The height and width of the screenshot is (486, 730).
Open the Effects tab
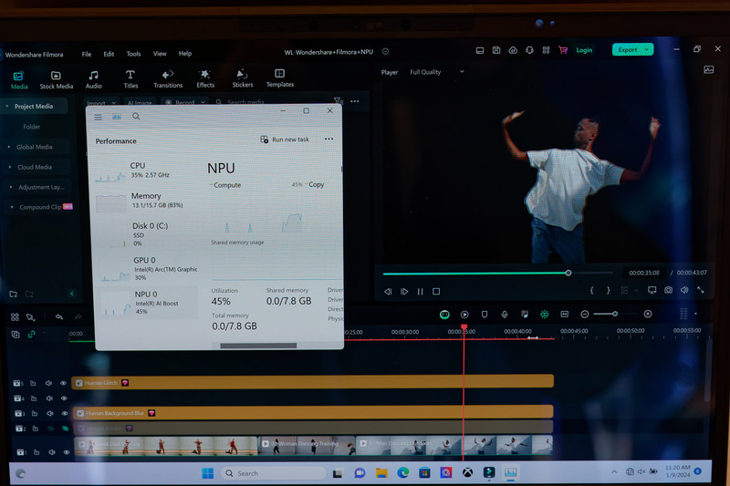coord(204,78)
